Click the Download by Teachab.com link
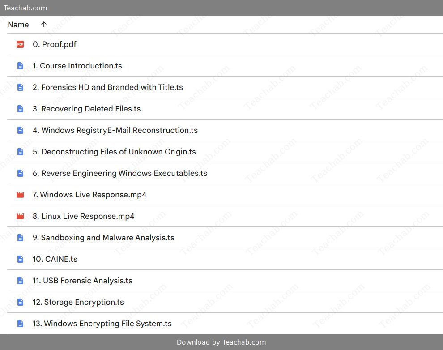The height and width of the screenshot is (350, 443). [x=221, y=342]
